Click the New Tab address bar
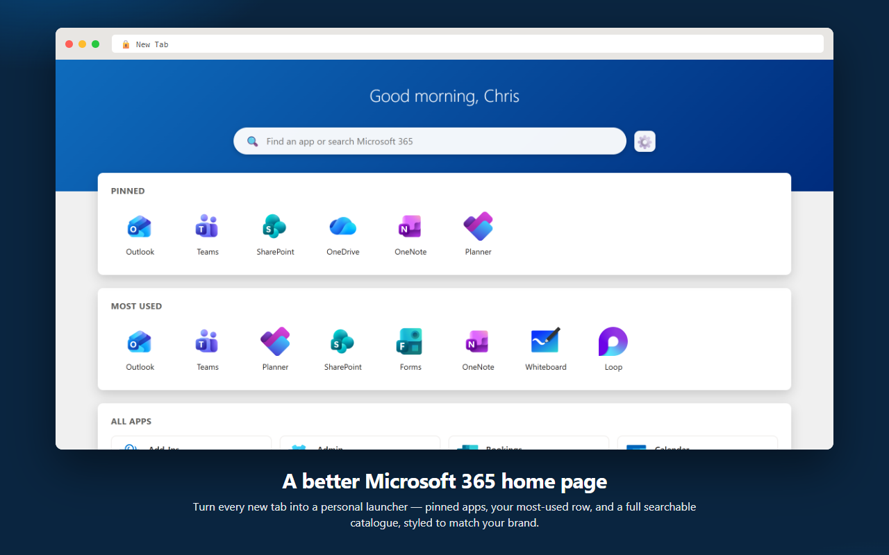 [x=467, y=44]
